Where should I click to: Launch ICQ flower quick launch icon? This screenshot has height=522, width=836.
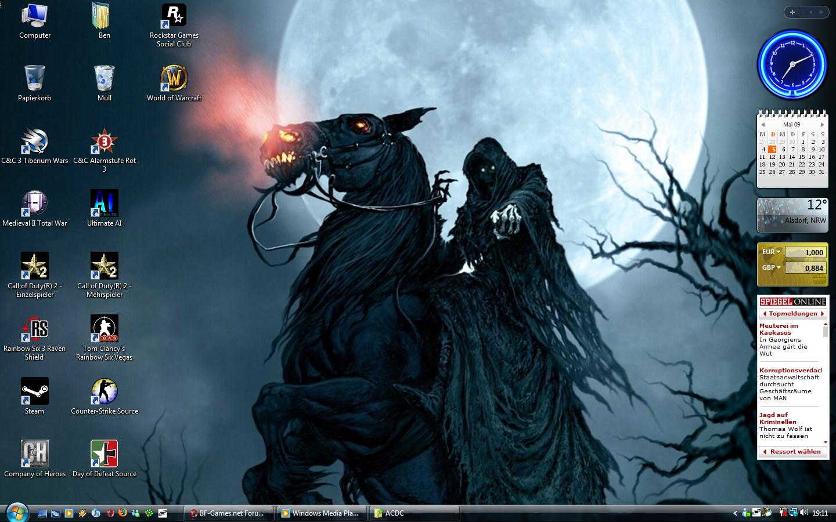click(149, 513)
